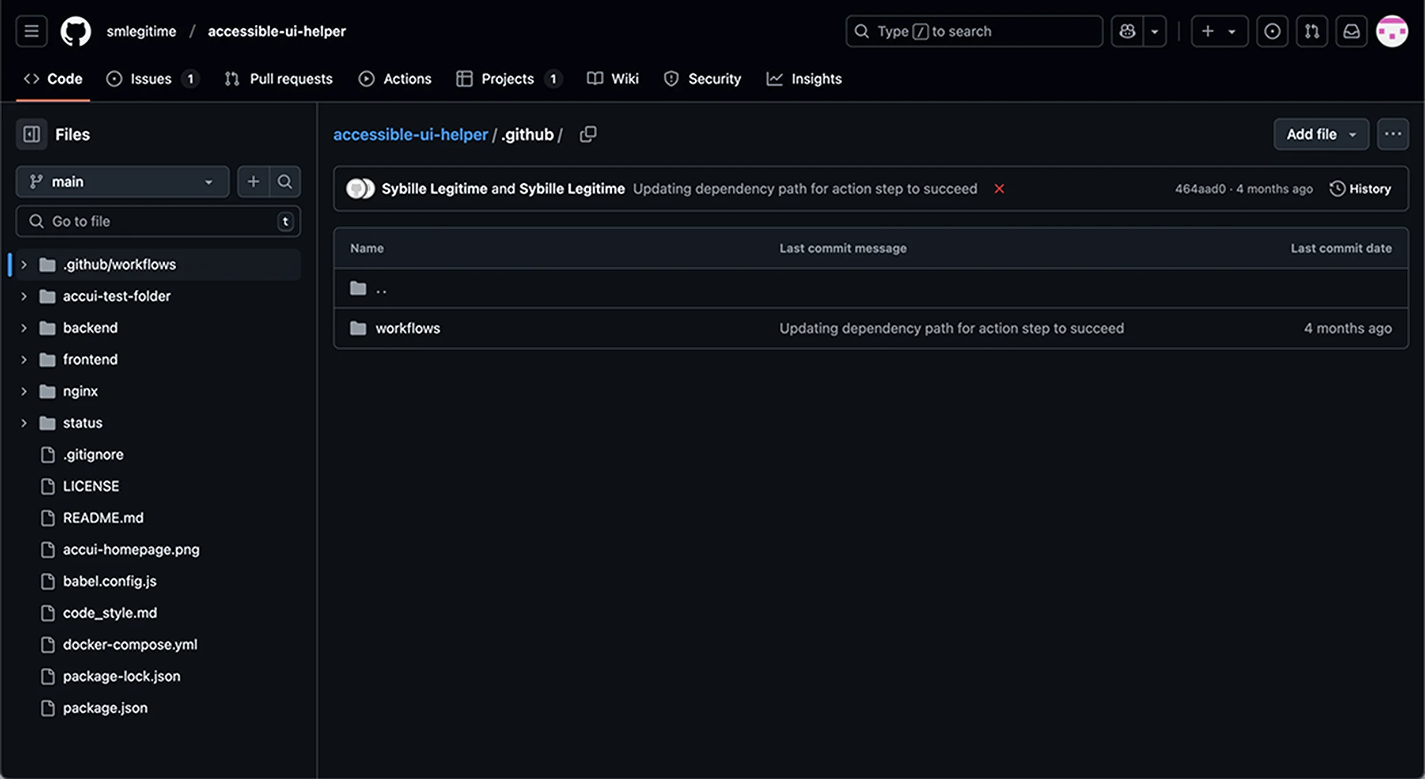Collapse the file tree side panel

31,134
